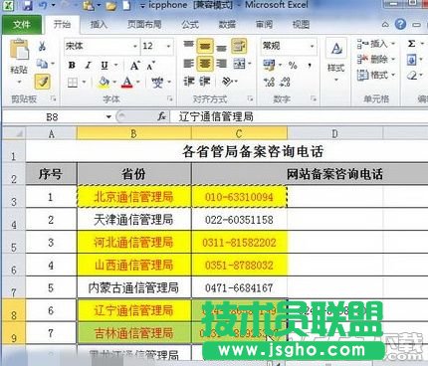
Task: Click the Copy icon
Action: 42,64
